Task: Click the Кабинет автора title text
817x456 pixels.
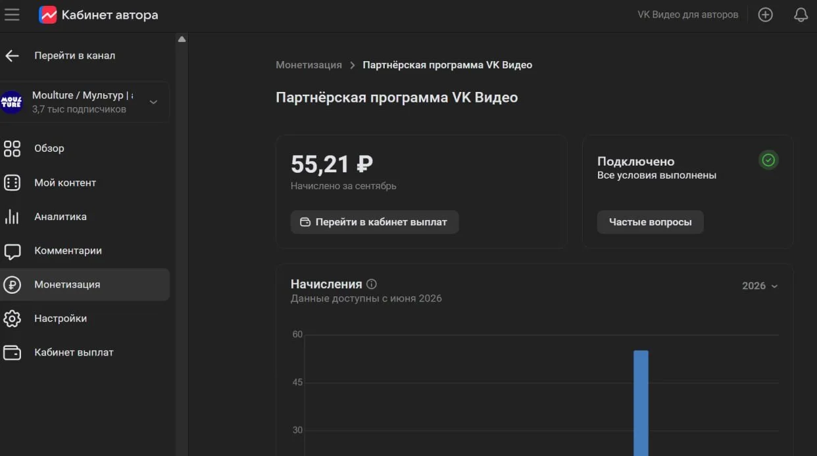Action: pos(110,14)
